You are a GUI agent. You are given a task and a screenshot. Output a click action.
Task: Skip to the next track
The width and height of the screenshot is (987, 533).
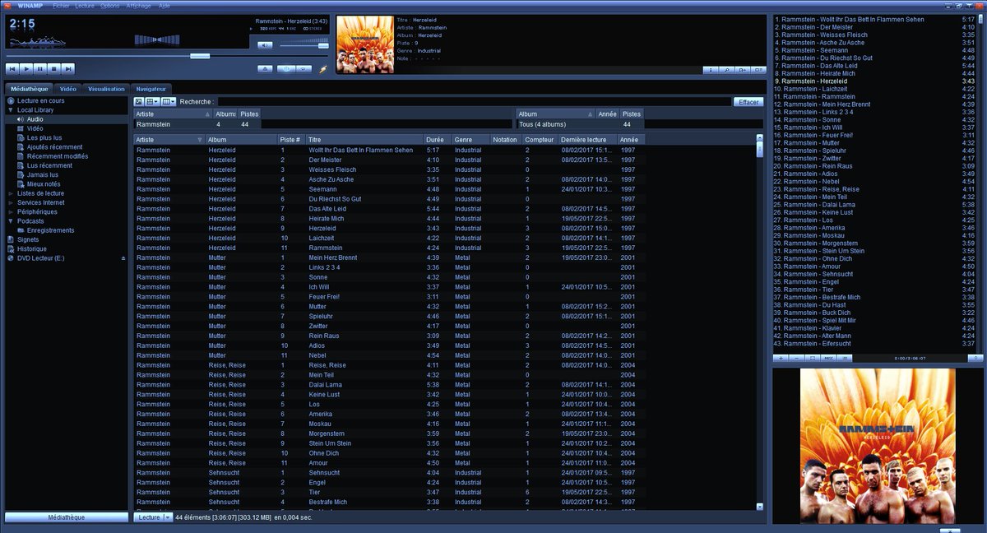68,69
